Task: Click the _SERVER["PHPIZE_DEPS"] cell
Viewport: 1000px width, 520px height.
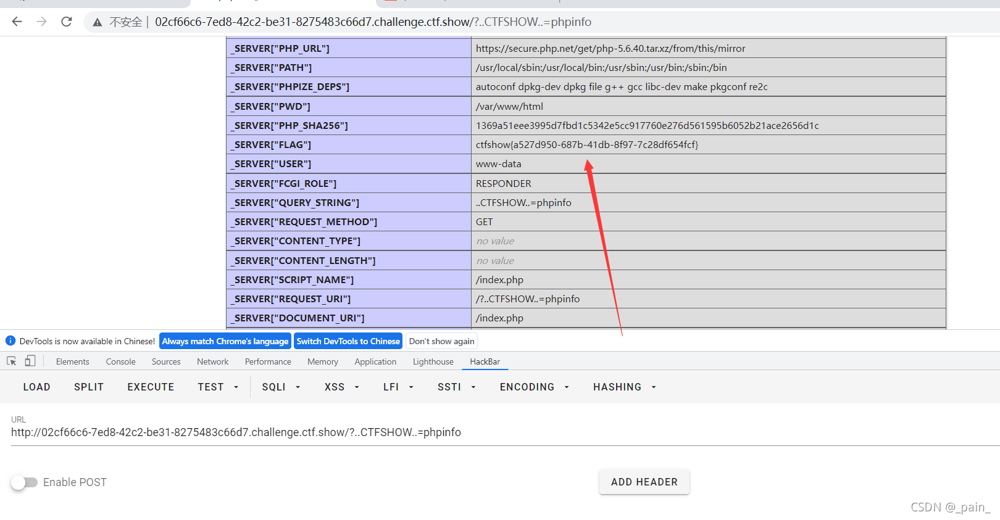Action: pyautogui.click(x=349, y=87)
